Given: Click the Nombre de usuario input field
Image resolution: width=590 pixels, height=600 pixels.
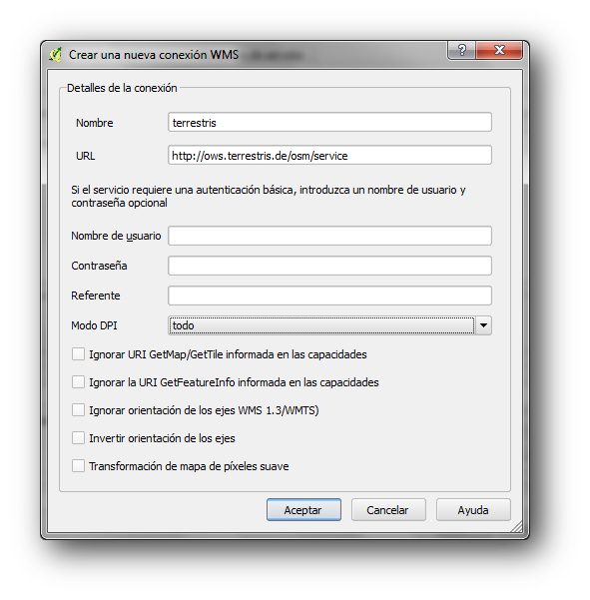Looking at the screenshot, I should (x=329, y=236).
